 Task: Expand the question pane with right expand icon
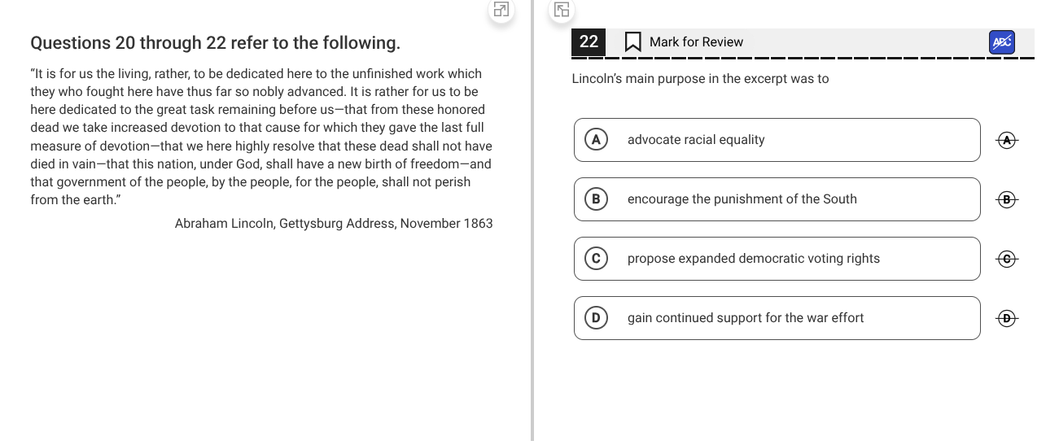tap(562, 10)
